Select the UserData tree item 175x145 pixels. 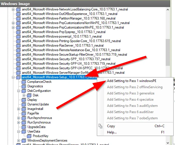click(34, 131)
